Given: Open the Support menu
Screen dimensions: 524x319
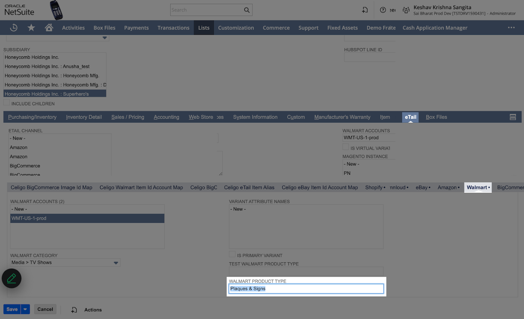Looking at the screenshot, I should 308,28.
